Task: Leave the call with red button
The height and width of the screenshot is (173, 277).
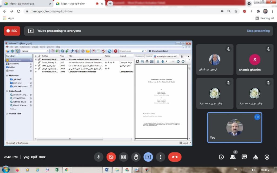Action: 175,157
